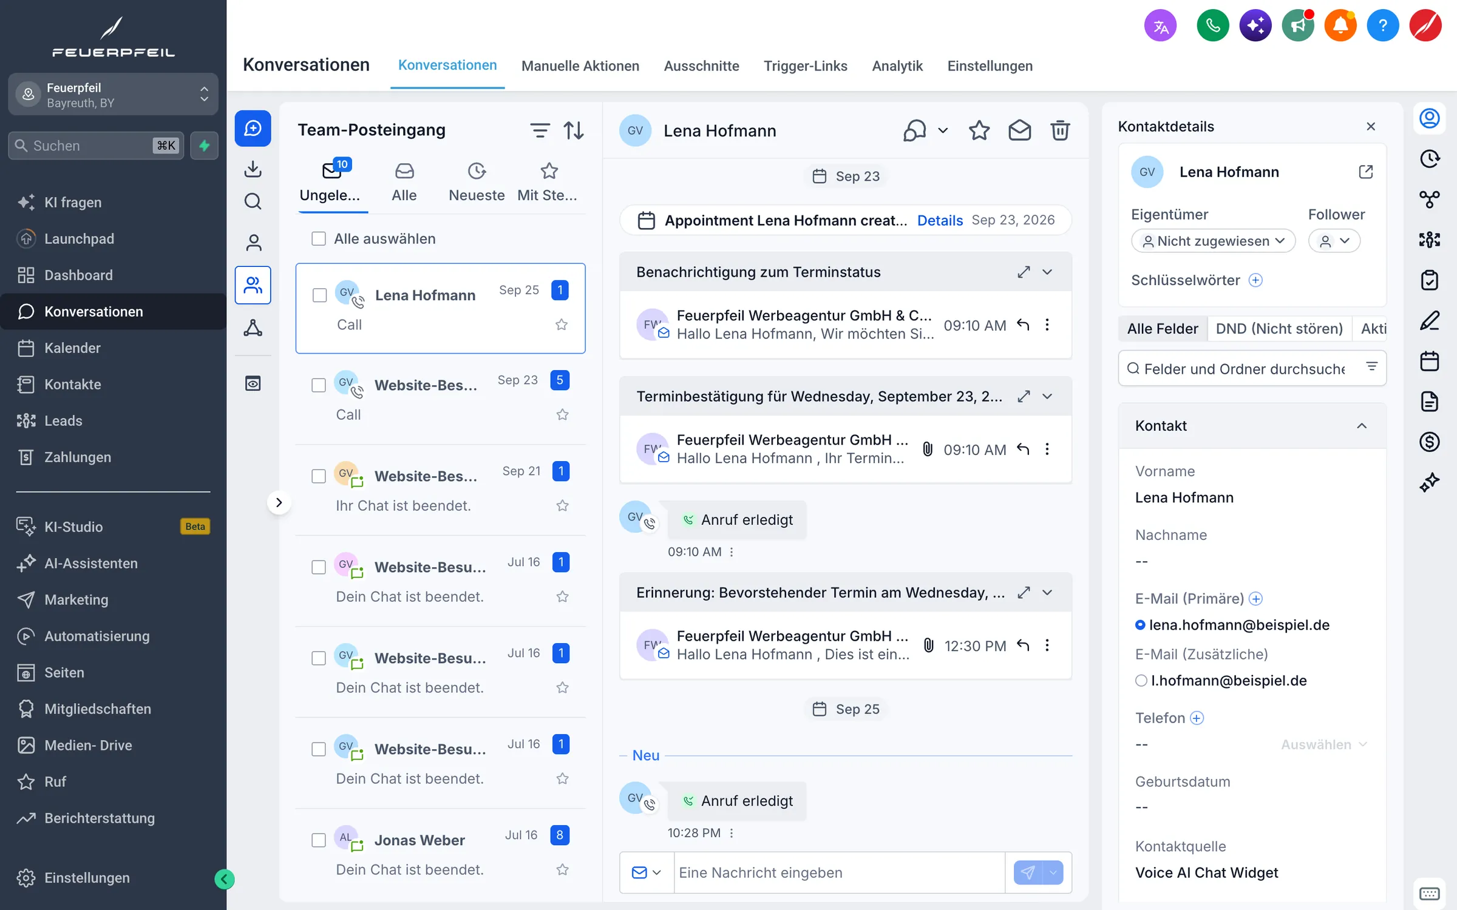The image size is (1457, 910).
Task: Select lena.hofmann@beispiel.de radio button
Action: tap(1140, 625)
